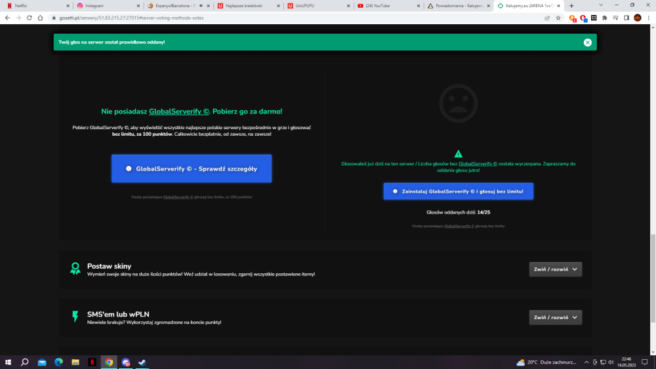656x369 pixels.
Task: Close the Netflix tab
Action: (x=68, y=6)
